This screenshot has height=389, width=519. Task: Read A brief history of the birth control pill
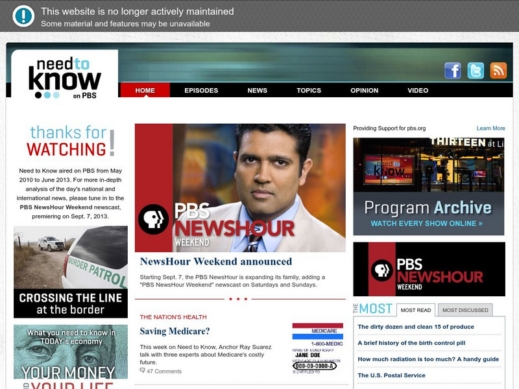411,343
